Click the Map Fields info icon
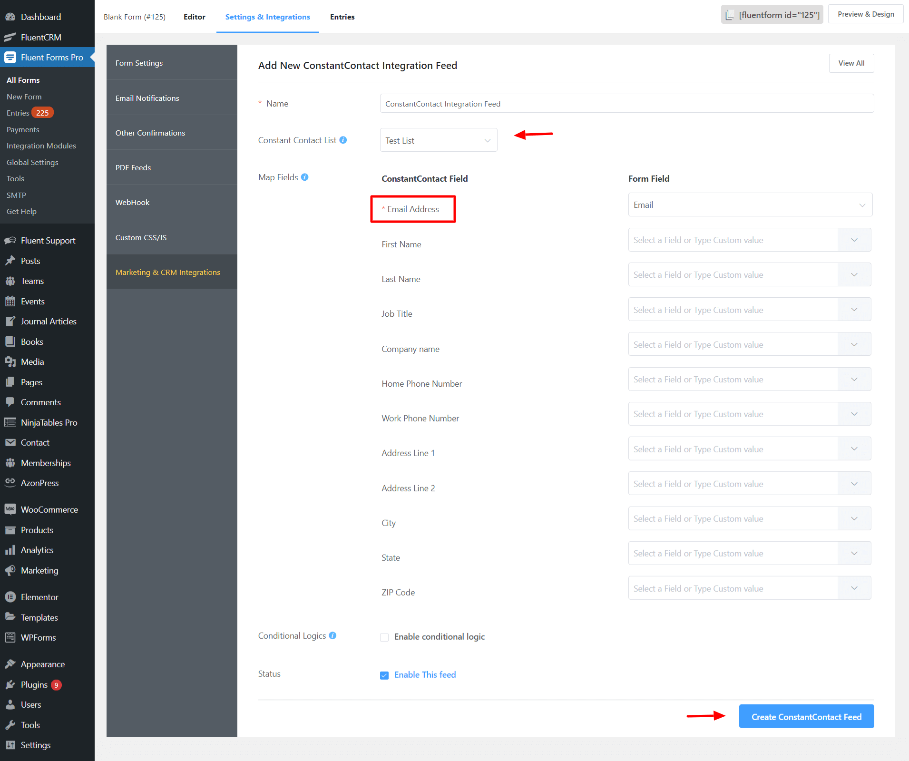This screenshot has width=909, height=761. point(305,177)
